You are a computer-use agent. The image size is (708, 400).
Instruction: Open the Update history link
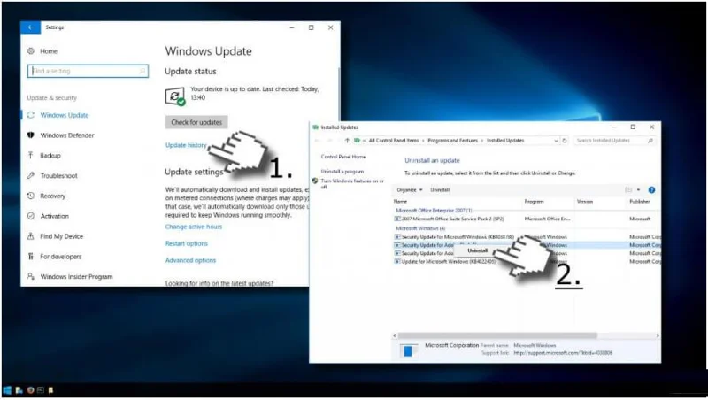[x=186, y=145]
